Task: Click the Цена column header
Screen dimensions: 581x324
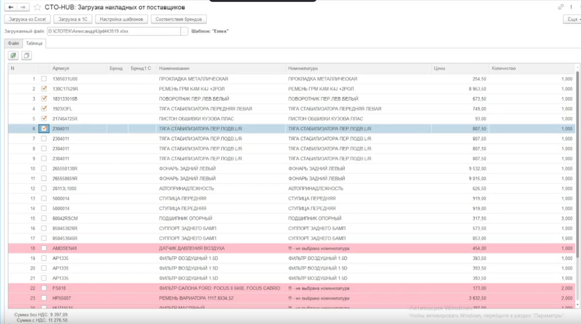Action: click(x=460, y=68)
